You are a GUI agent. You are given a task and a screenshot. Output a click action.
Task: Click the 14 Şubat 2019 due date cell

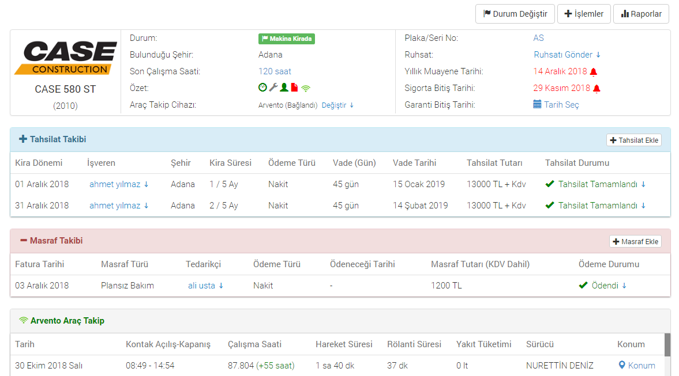(421, 206)
